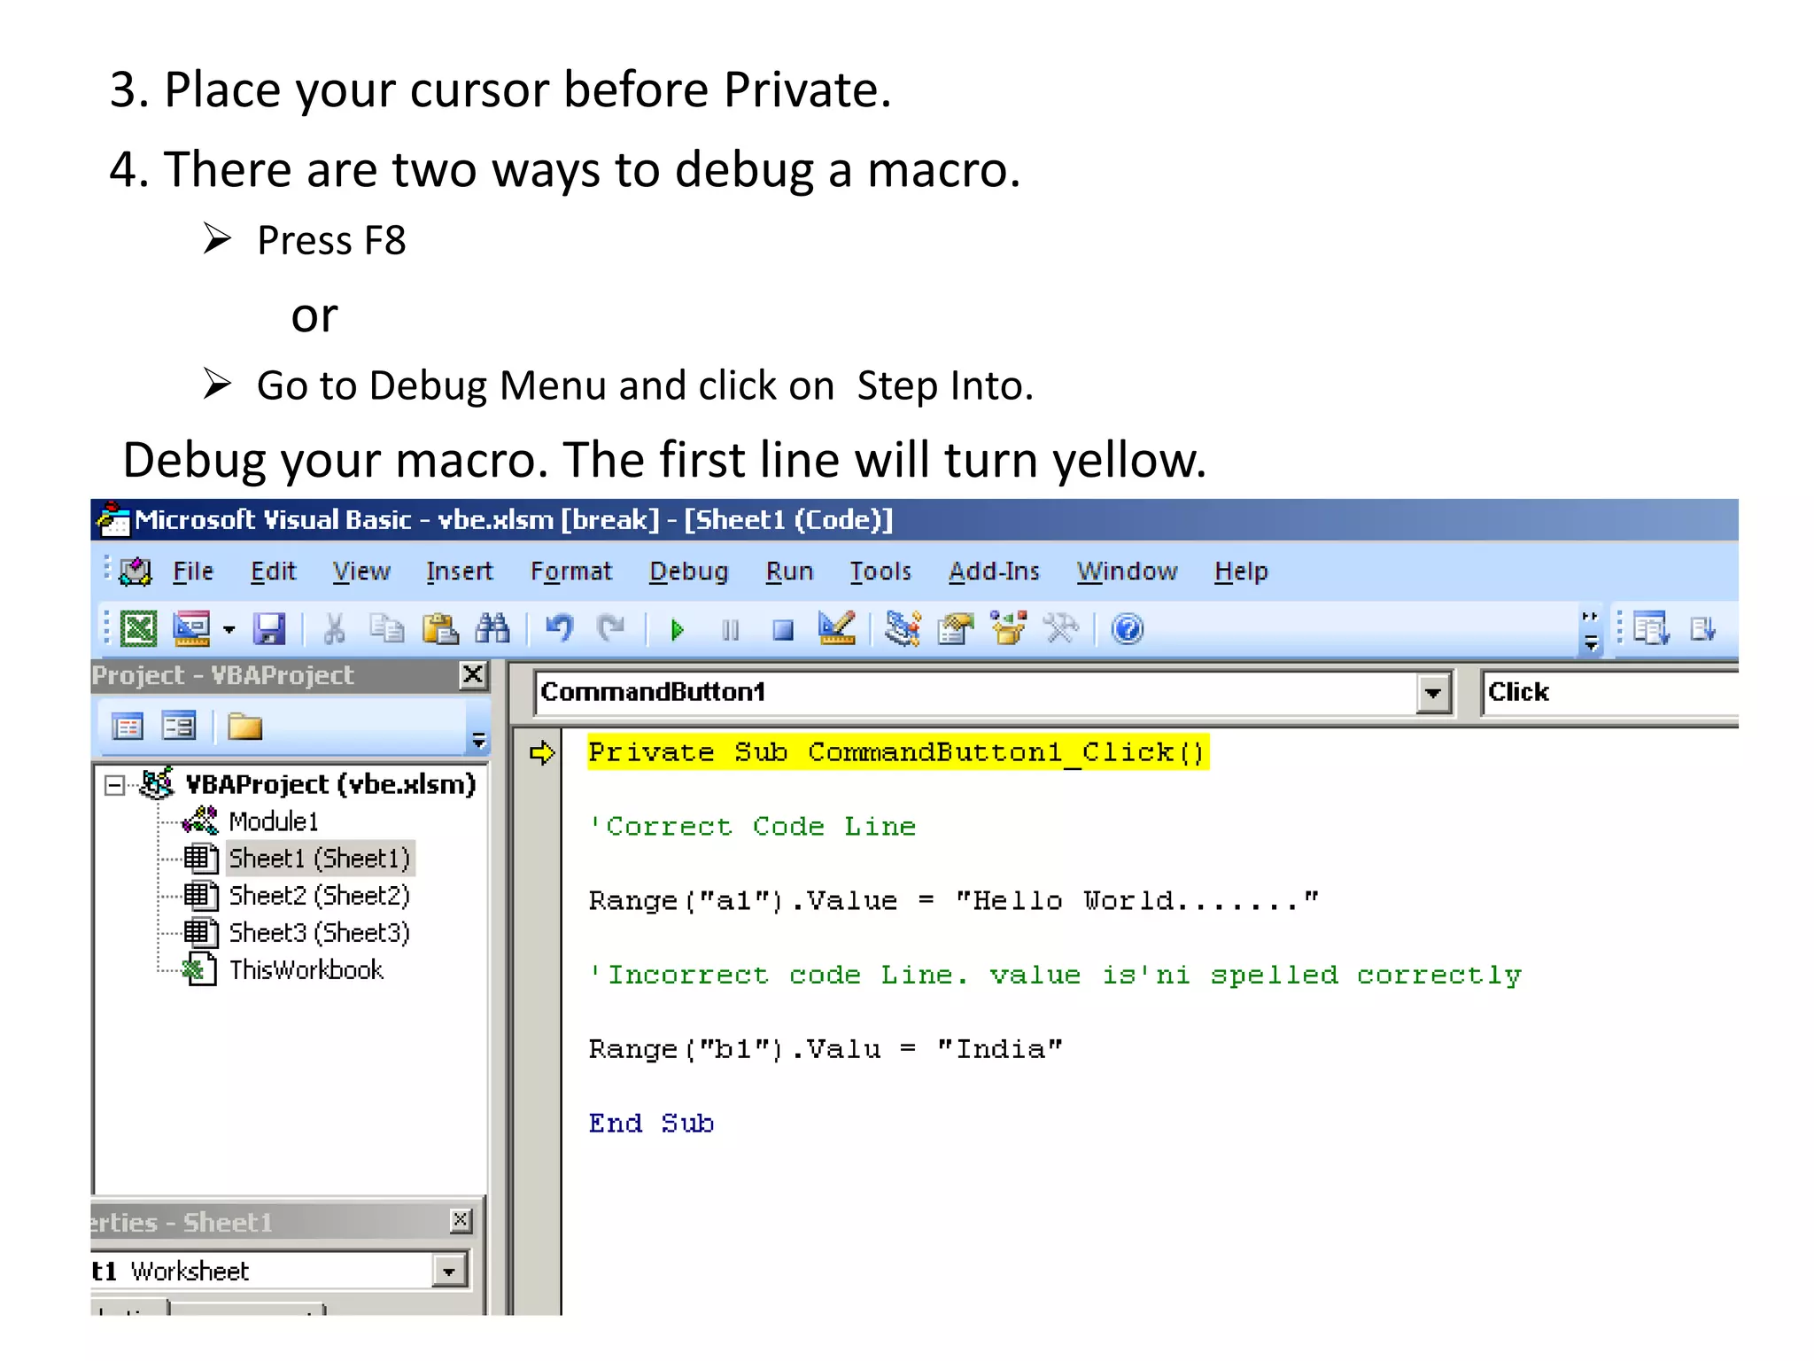Click the Range("a1").Value code line
The image size is (1814, 1361).
pyautogui.click(x=954, y=901)
